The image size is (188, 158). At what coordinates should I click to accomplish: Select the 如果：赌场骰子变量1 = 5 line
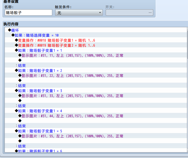tap(96, 131)
